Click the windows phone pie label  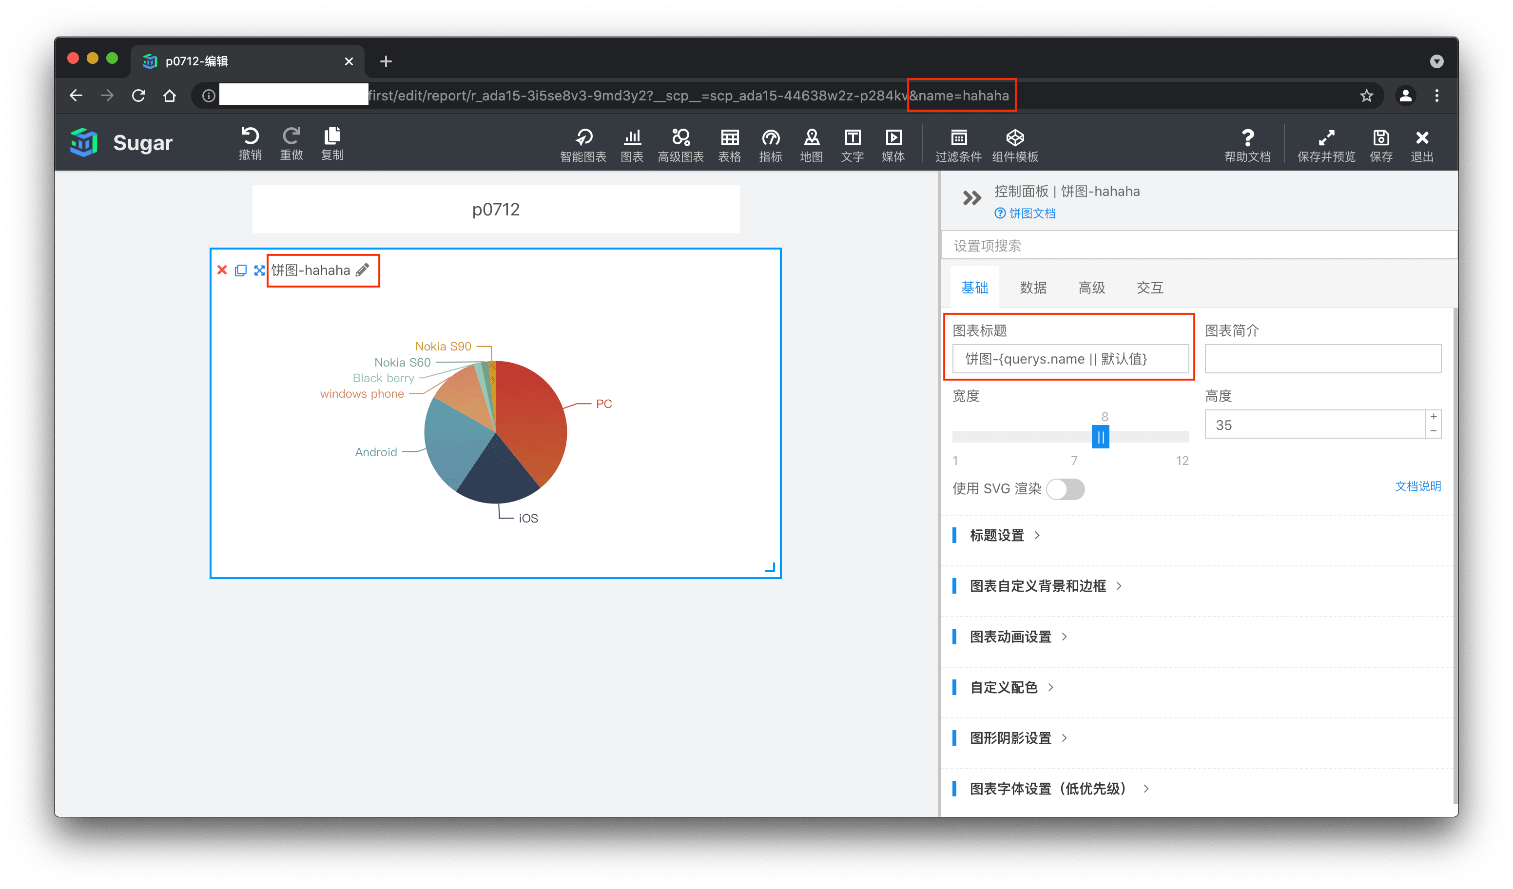[x=362, y=394]
